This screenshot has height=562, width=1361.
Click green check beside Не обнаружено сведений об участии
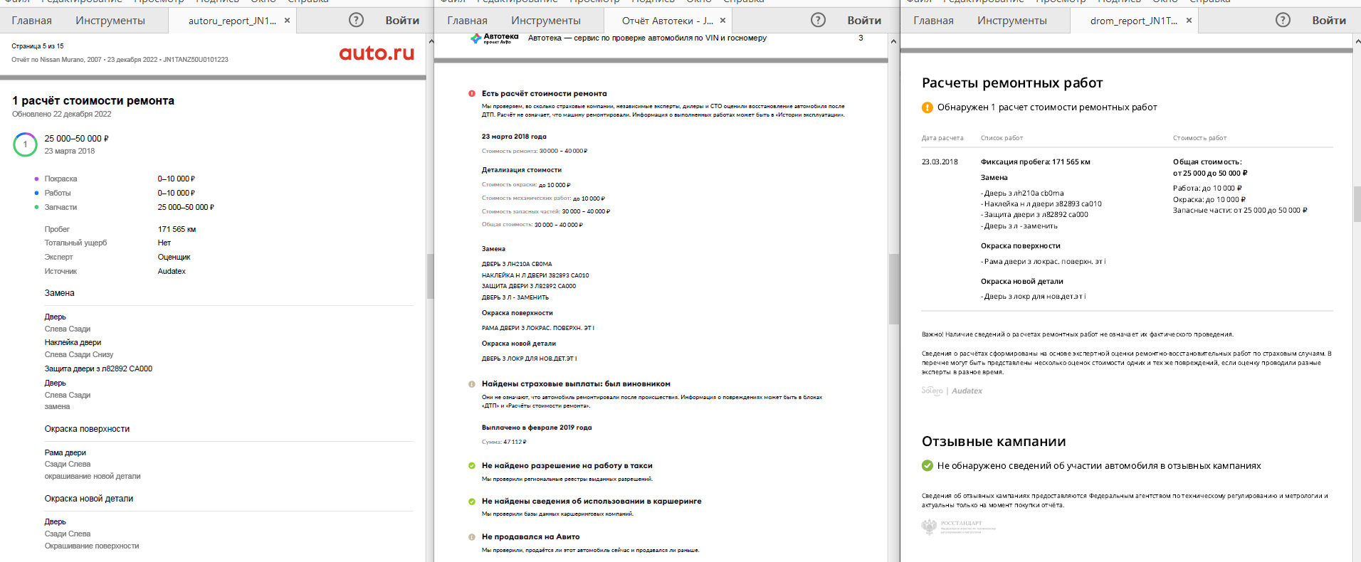(x=927, y=466)
